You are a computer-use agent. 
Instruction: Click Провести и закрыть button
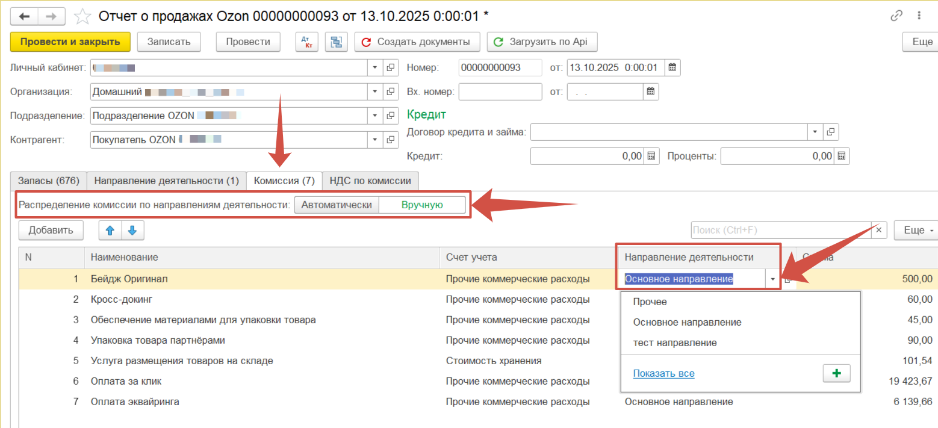70,42
